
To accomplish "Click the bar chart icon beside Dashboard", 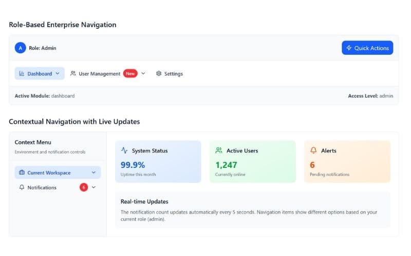I will point(22,74).
